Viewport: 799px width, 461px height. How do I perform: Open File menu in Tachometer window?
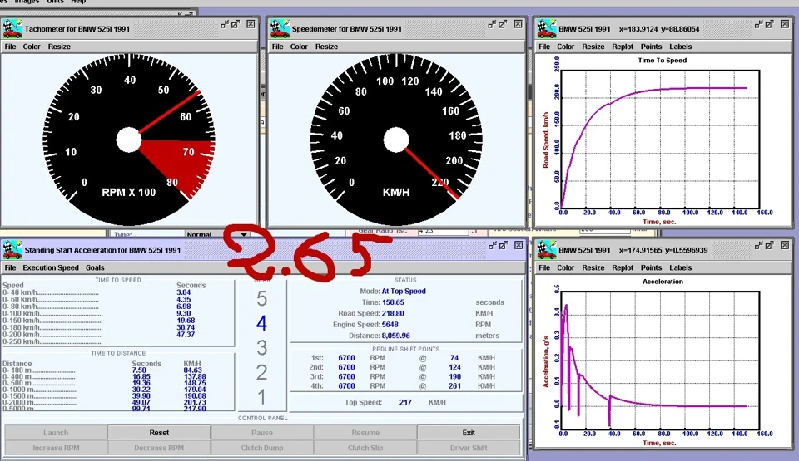(10, 47)
